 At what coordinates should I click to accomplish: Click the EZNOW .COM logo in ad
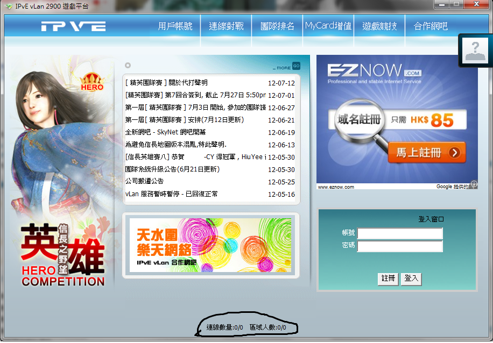click(x=374, y=70)
